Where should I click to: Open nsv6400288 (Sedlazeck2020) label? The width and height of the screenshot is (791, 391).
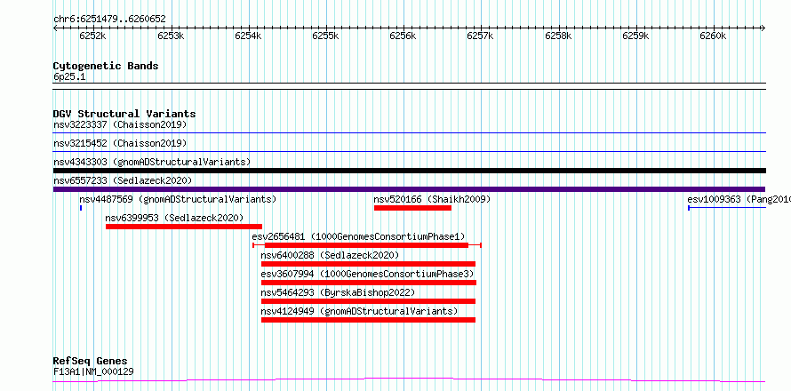330,255
